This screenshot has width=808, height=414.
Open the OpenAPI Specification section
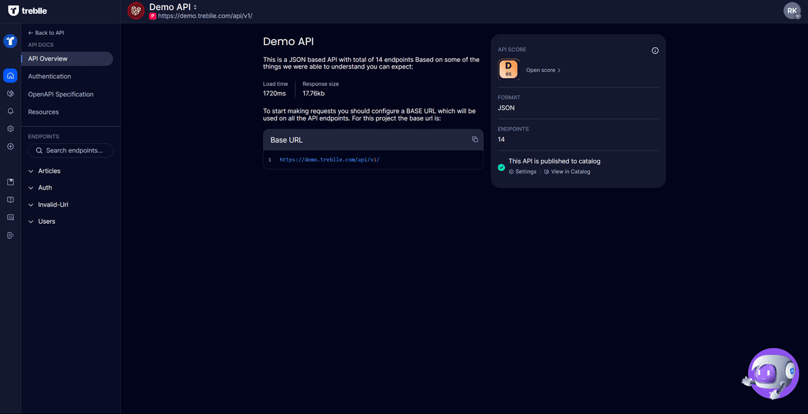59,94
